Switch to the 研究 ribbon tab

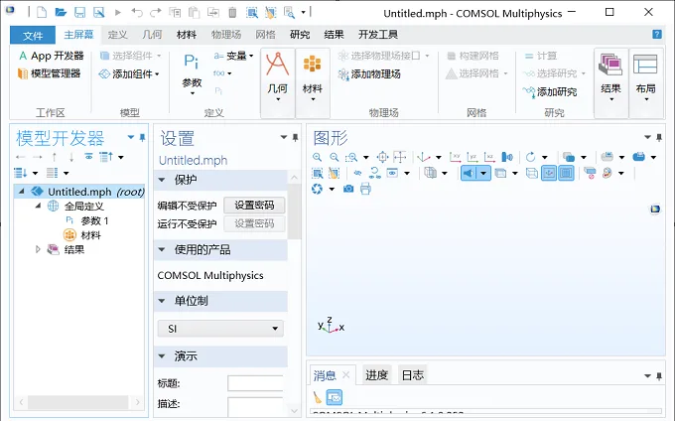click(x=300, y=35)
